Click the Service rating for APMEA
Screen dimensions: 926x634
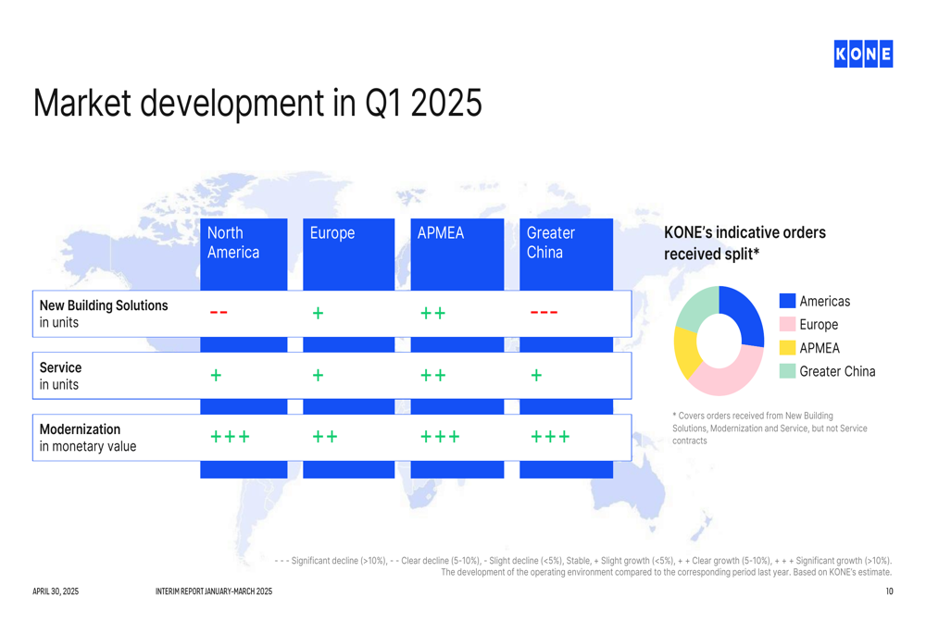pos(432,375)
